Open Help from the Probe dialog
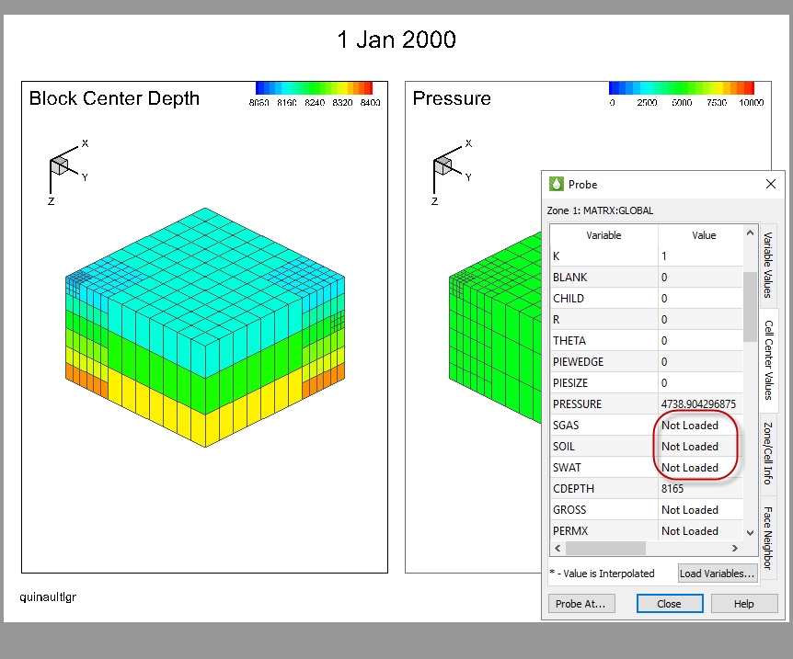Image resolution: width=793 pixels, height=659 pixels. (744, 604)
